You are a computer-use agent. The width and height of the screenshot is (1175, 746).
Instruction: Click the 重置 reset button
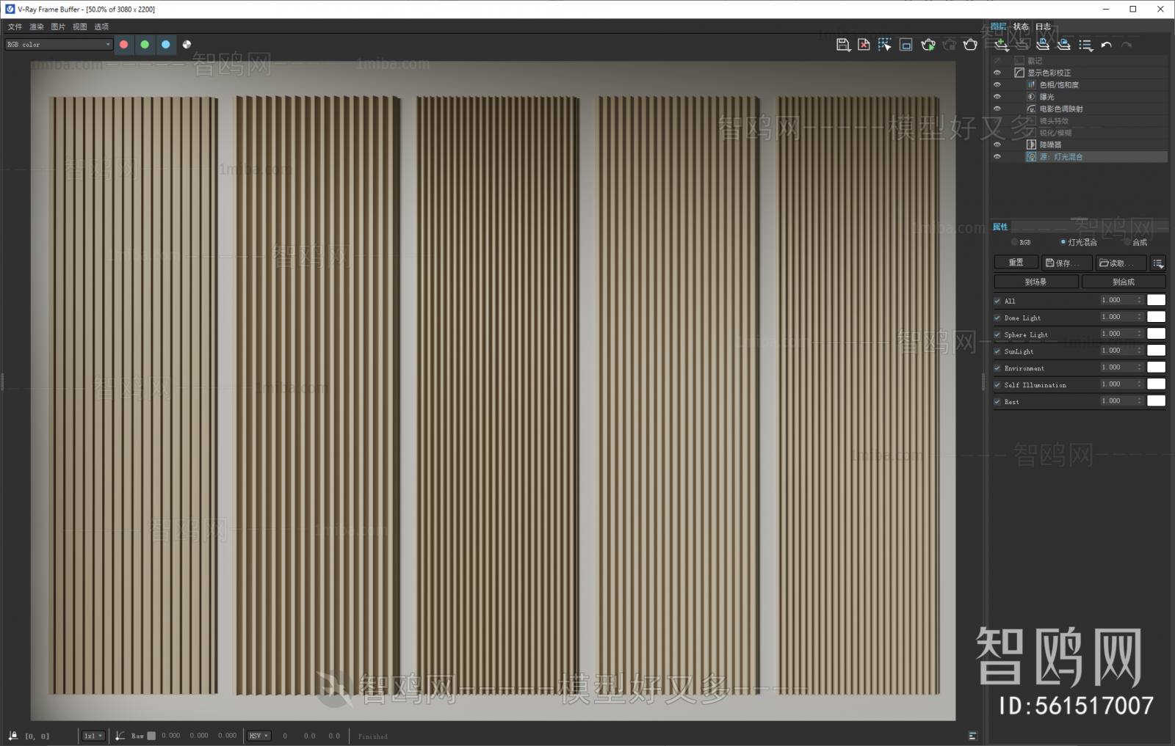click(x=1016, y=263)
